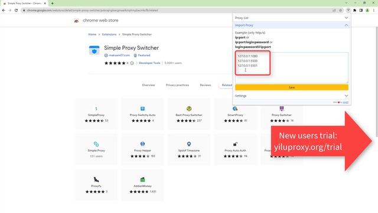Expand the Proxy List section
Image resolution: width=378 pixels, height=213 pixels.
coord(292,18)
